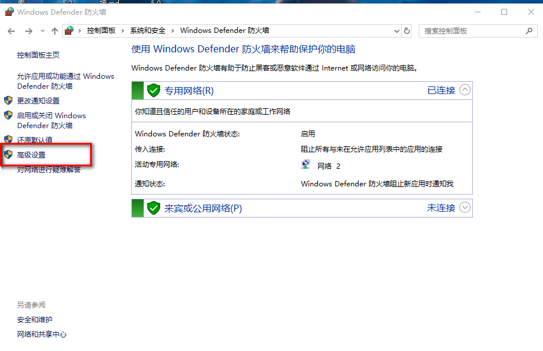The image size is (543, 351).
Task: Open recent locations dropdown arrow
Action: pos(42,31)
